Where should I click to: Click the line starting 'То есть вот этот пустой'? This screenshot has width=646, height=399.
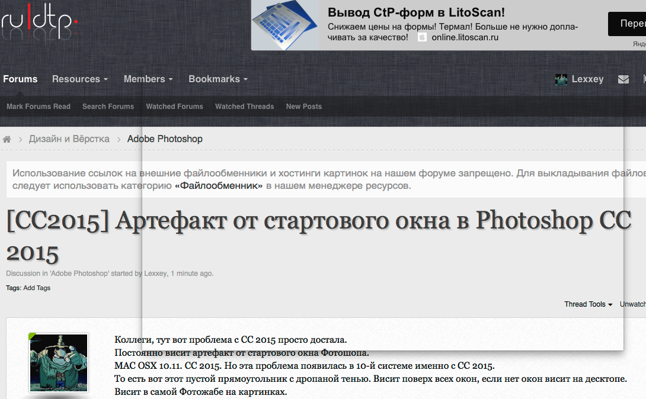[371, 379]
